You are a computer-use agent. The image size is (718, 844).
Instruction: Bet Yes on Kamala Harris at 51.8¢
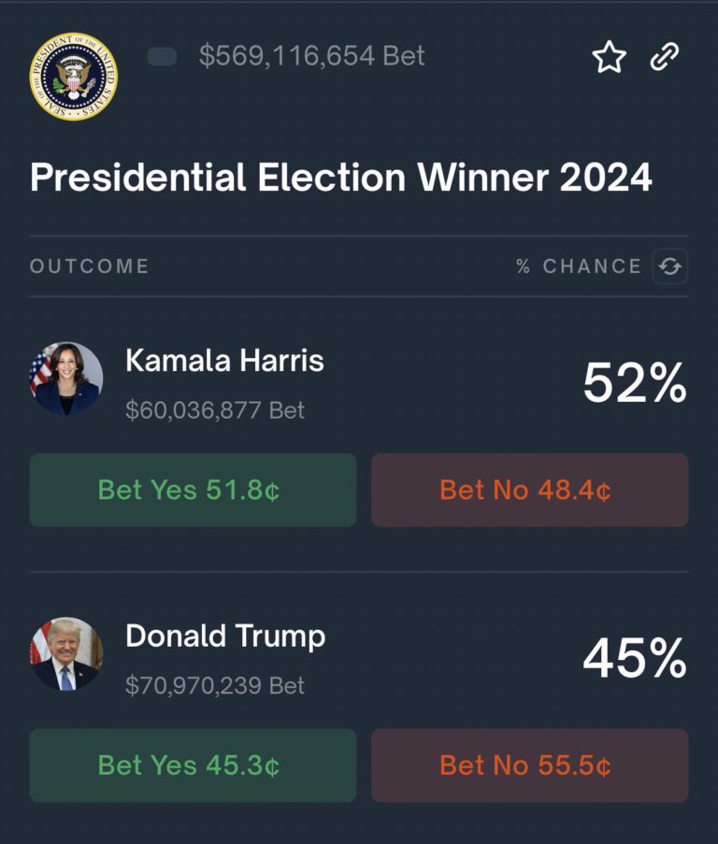pos(193,490)
